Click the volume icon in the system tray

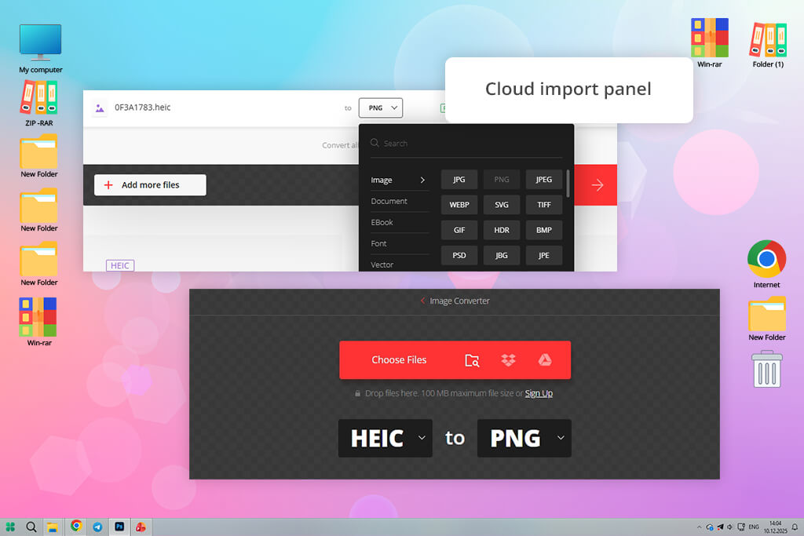729,527
